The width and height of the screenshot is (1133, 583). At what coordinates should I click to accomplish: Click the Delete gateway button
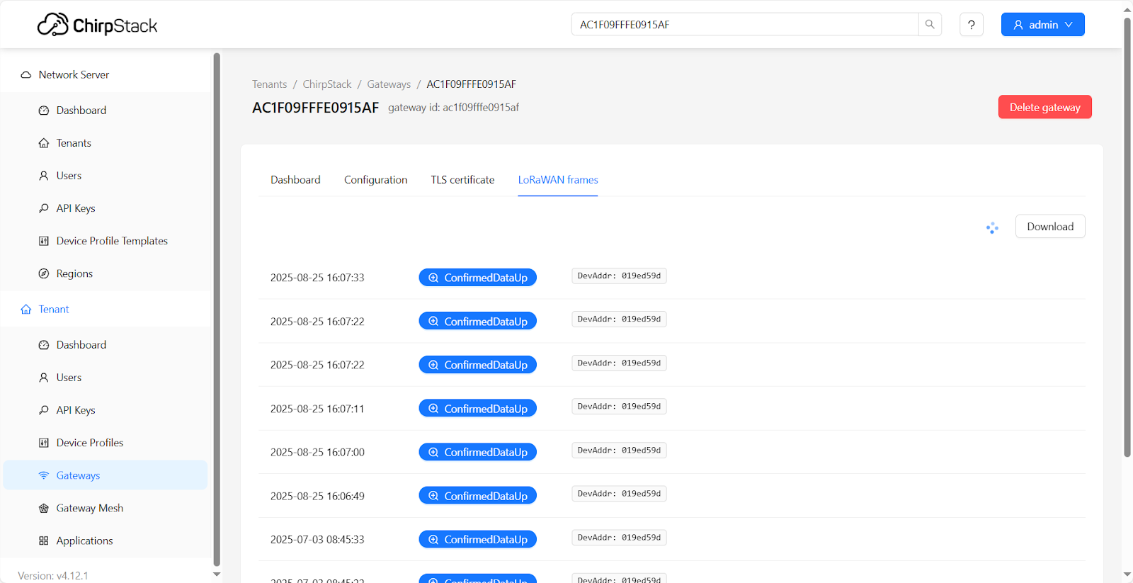click(1044, 107)
